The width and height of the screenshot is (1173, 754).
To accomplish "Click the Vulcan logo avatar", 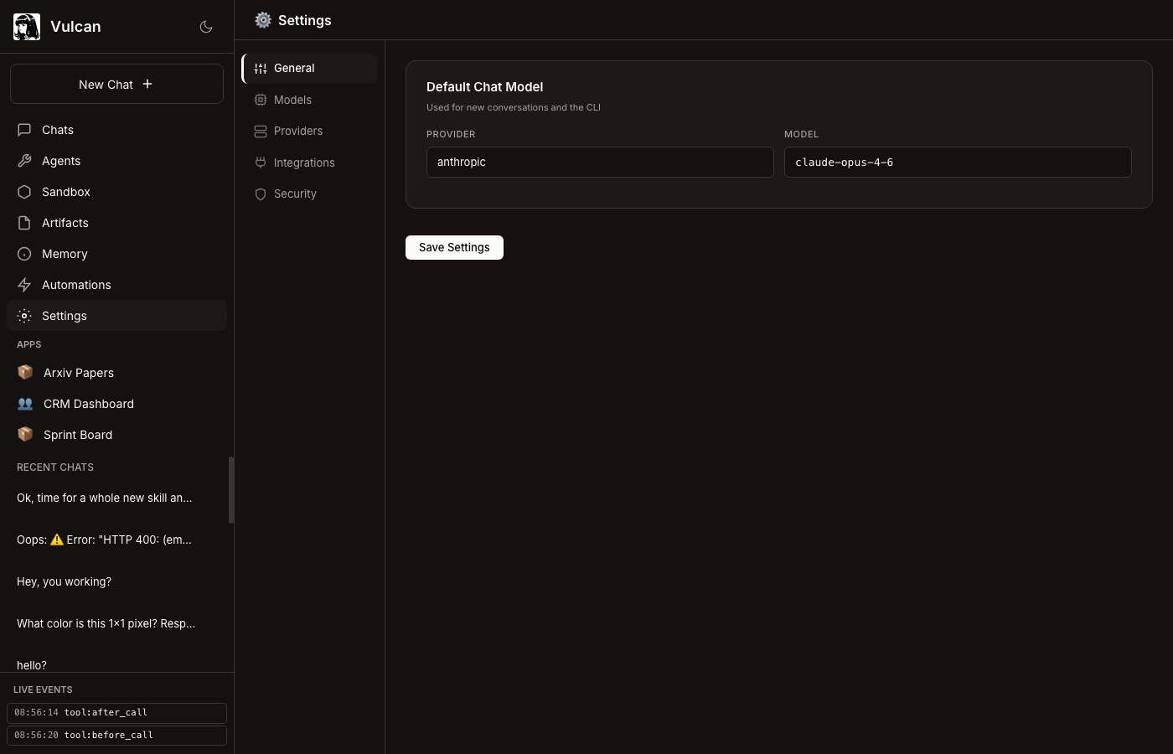I will 27,27.
